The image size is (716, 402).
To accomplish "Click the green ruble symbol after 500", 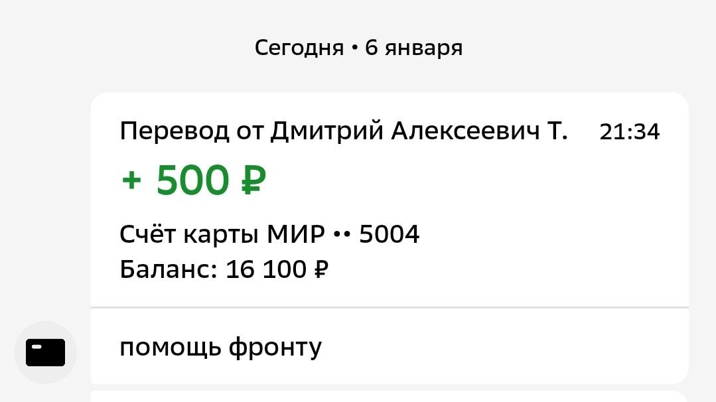I will pyautogui.click(x=253, y=180).
